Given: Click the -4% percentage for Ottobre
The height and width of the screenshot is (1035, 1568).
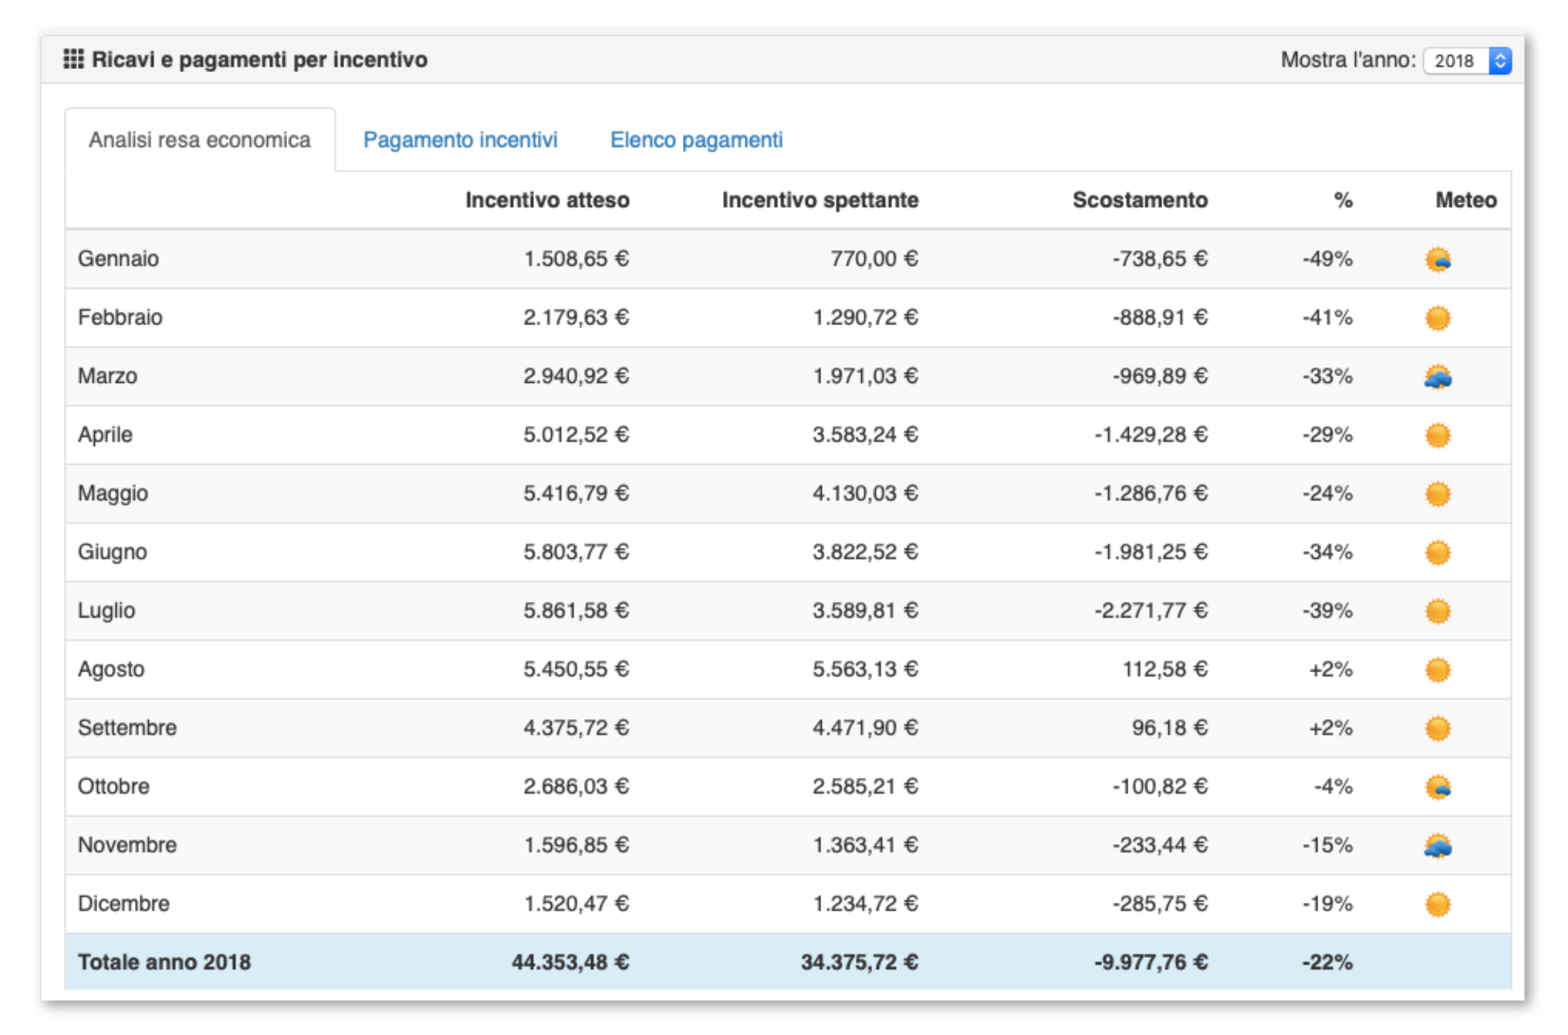Looking at the screenshot, I should 1334,786.
